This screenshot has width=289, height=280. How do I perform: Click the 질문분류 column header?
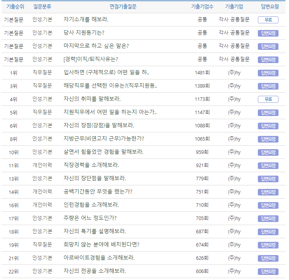[x=42, y=7]
